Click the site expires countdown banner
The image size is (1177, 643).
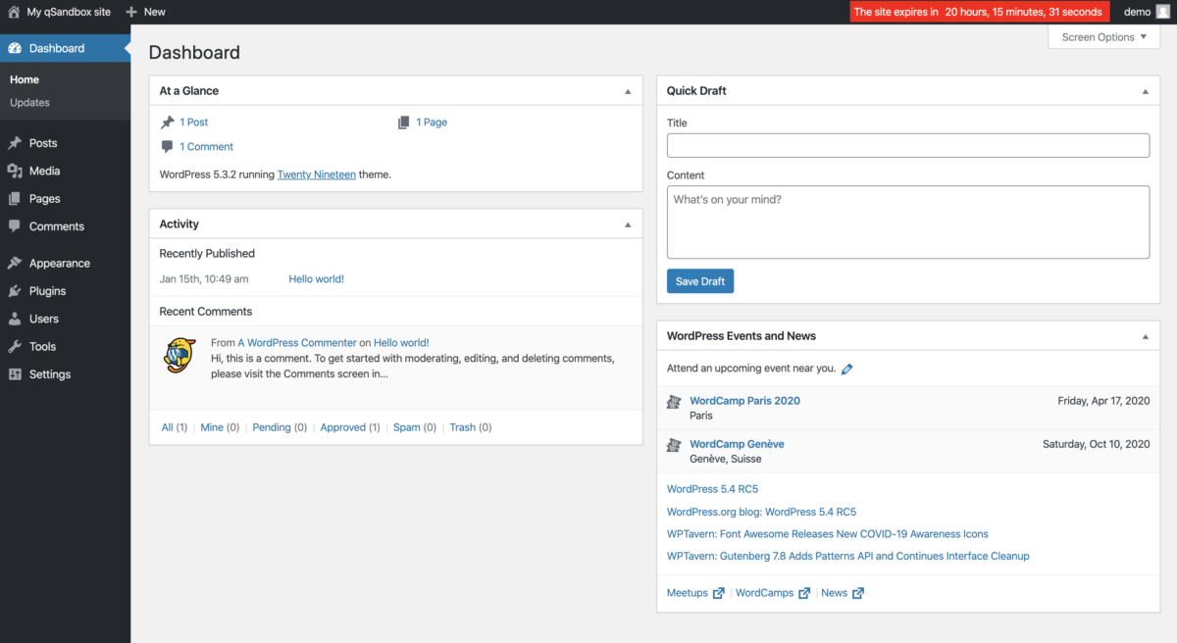click(980, 12)
